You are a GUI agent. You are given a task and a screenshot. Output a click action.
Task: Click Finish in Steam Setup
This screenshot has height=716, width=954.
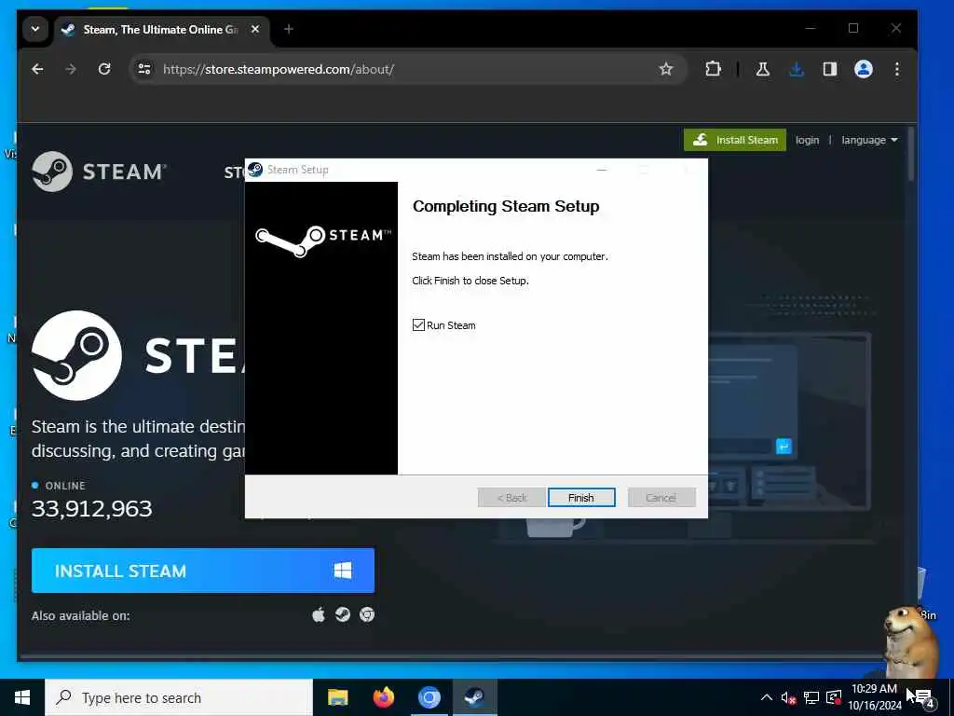click(x=581, y=498)
